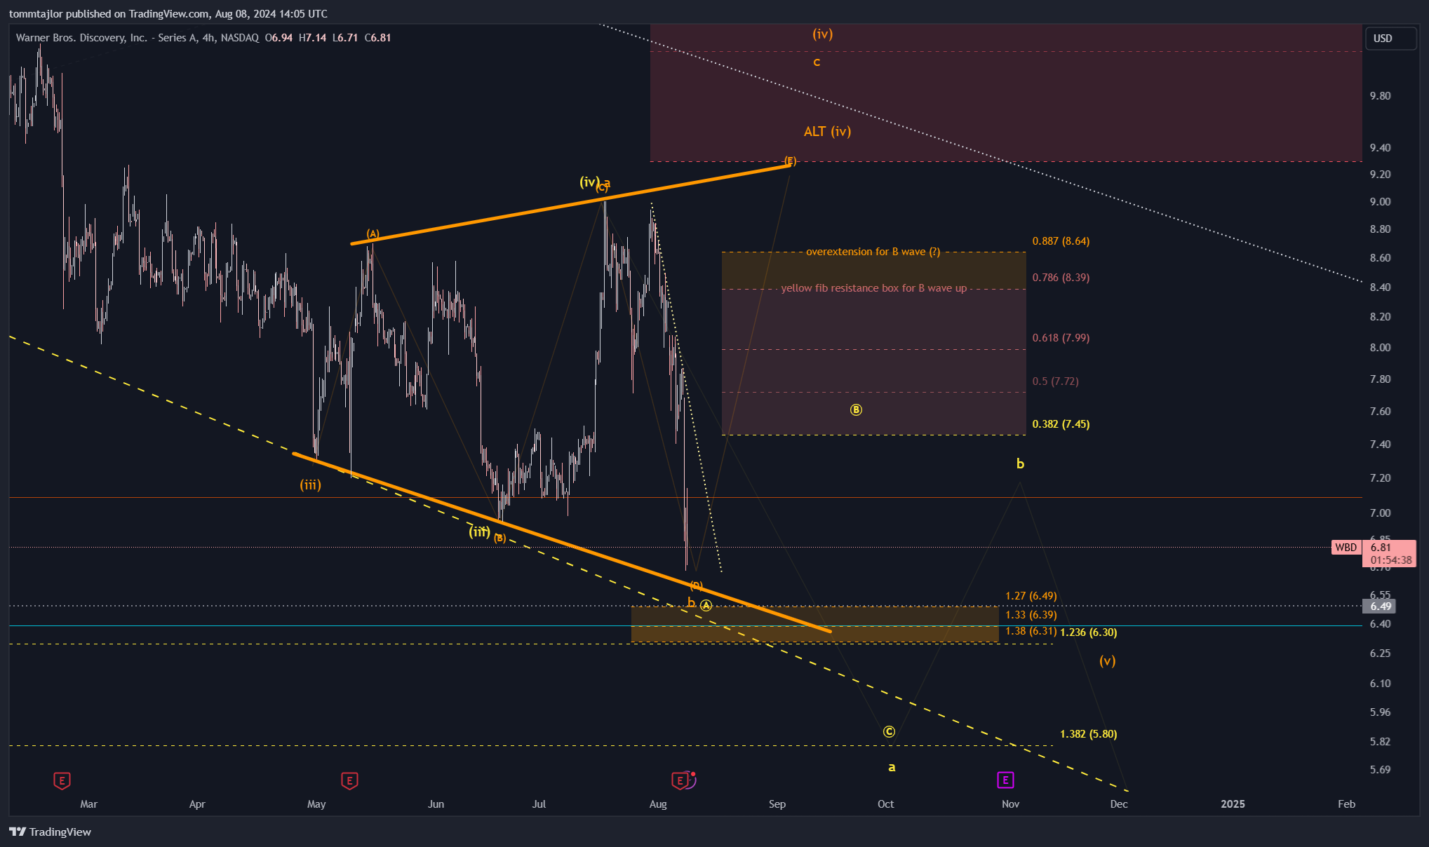The image size is (1429, 847).
Task: Click the 1.38 (6.31) fib extension
Action: click(x=1031, y=631)
